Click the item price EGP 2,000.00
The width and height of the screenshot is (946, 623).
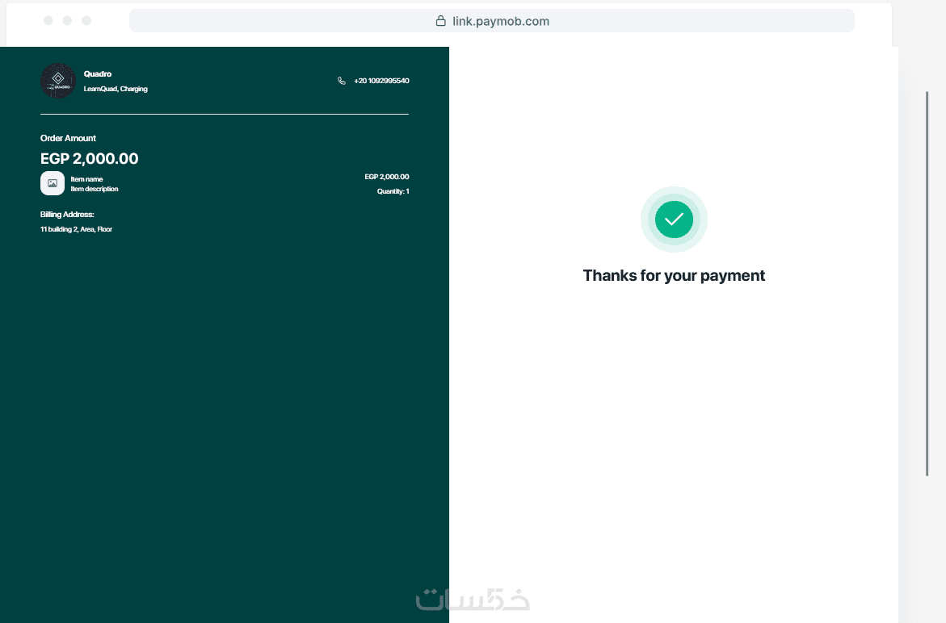coord(387,177)
